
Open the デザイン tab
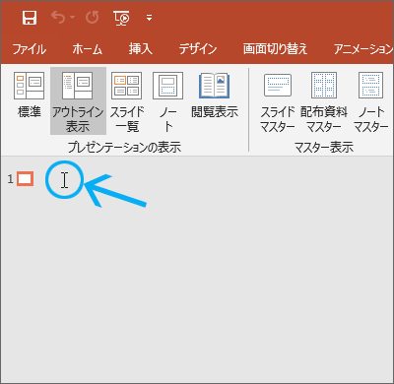(x=198, y=49)
